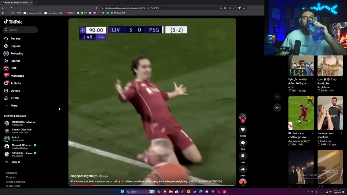Show hidden system tray icons
The width and height of the screenshot is (347, 195).
tap(308, 192)
